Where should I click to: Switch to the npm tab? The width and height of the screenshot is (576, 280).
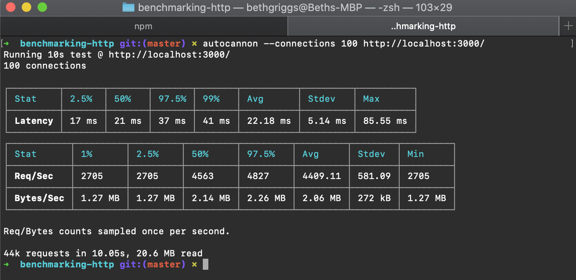coord(143,26)
